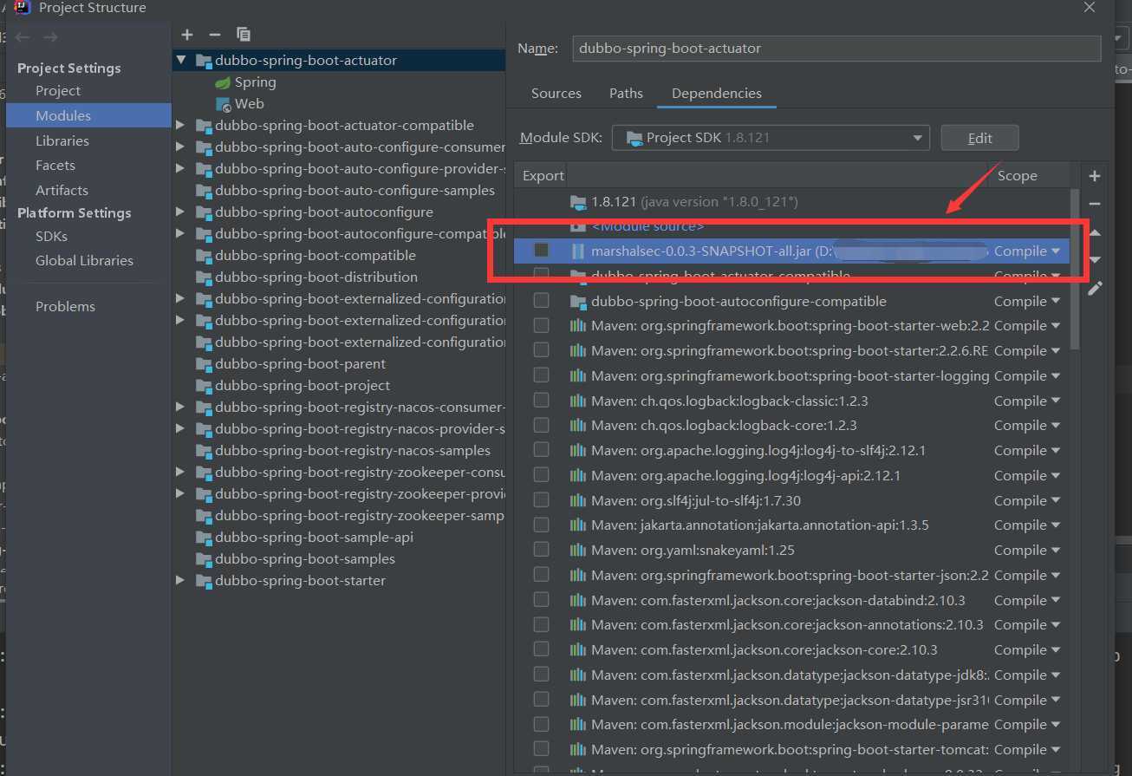Image resolution: width=1132 pixels, height=776 pixels.
Task: Select dubbo-spring-boot-project module
Action: click(303, 386)
